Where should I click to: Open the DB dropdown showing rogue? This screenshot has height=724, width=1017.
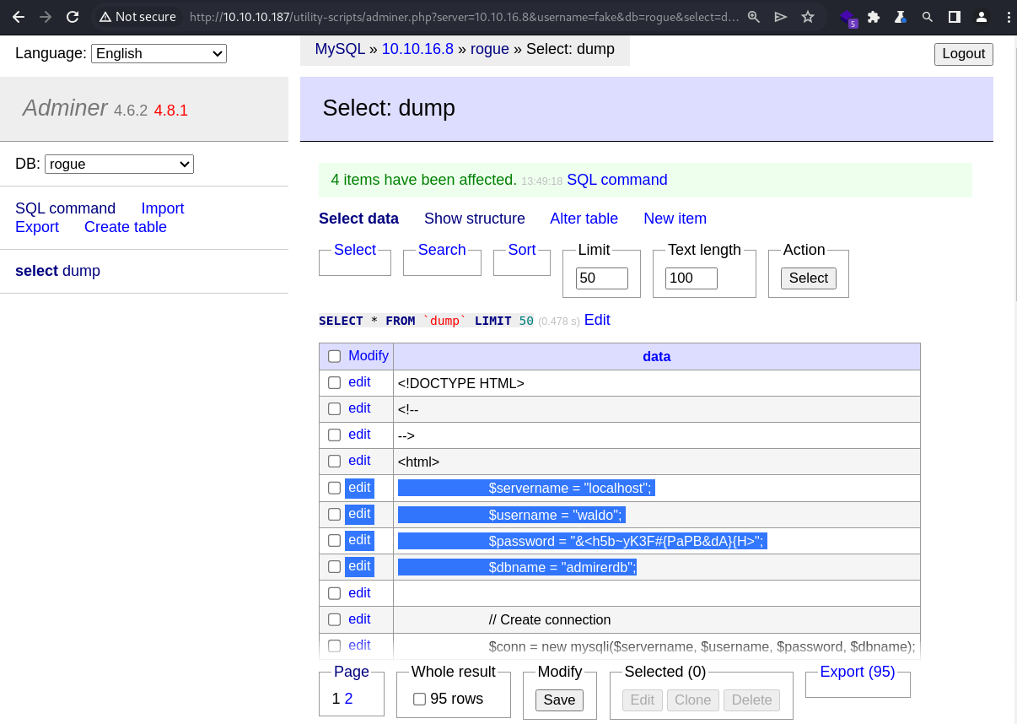tap(119, 164)
